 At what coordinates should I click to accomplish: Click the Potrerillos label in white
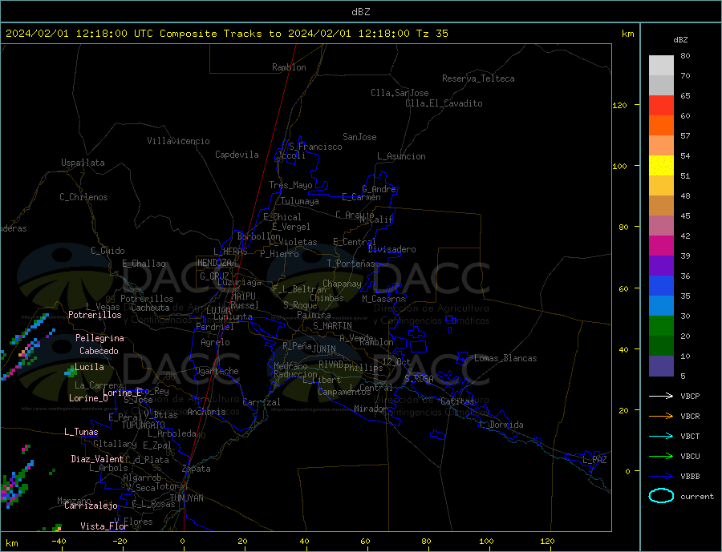[95, 315]
